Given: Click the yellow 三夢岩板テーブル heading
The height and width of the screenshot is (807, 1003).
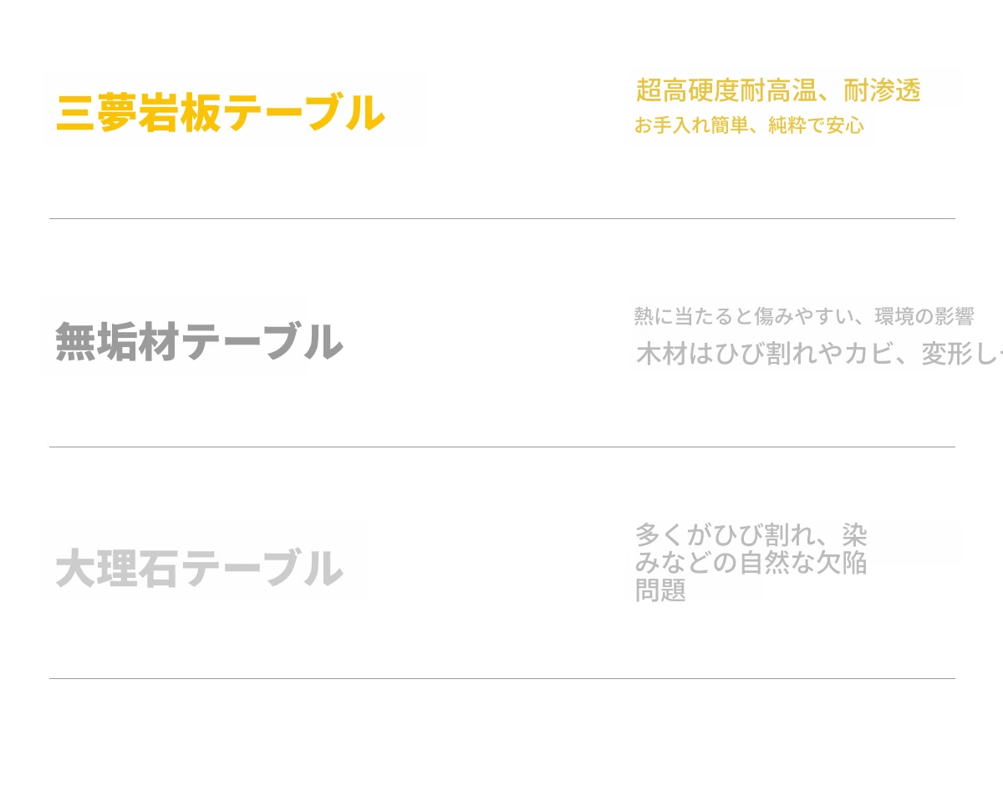Looking at the screenshot, I should pos(221,113).
